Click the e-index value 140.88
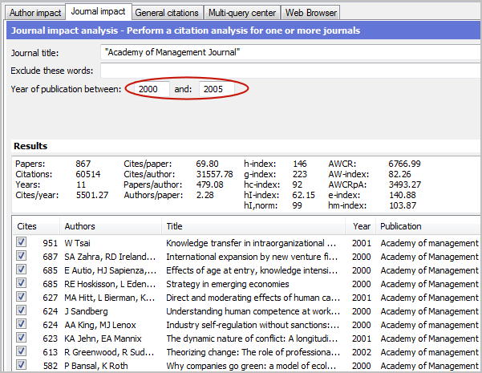 [x=403, y=195]
